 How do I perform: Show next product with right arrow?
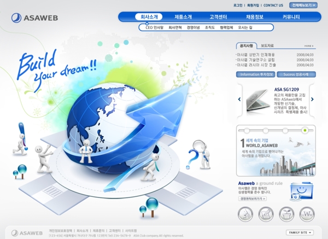[x=312, y=99]
